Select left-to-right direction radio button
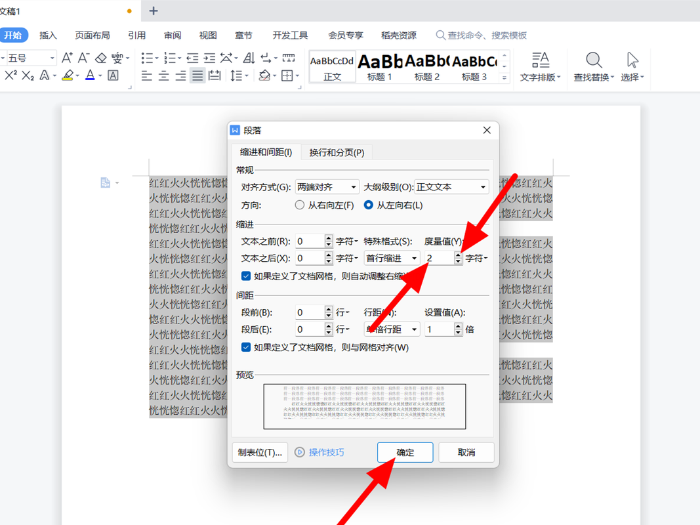 click(368, 205)
